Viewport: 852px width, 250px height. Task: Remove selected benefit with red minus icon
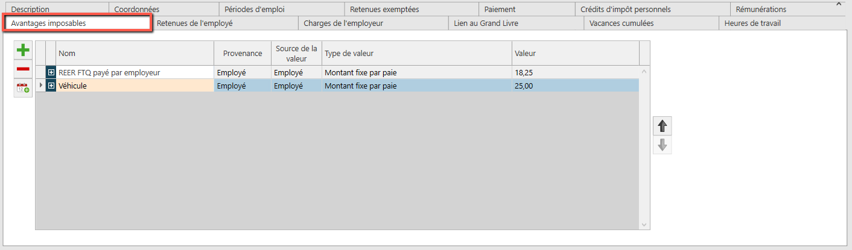click(23, 69)
